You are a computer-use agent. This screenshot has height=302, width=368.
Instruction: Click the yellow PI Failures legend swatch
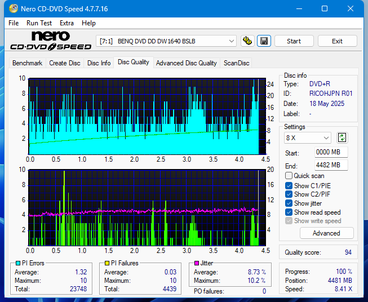point(107,263)
